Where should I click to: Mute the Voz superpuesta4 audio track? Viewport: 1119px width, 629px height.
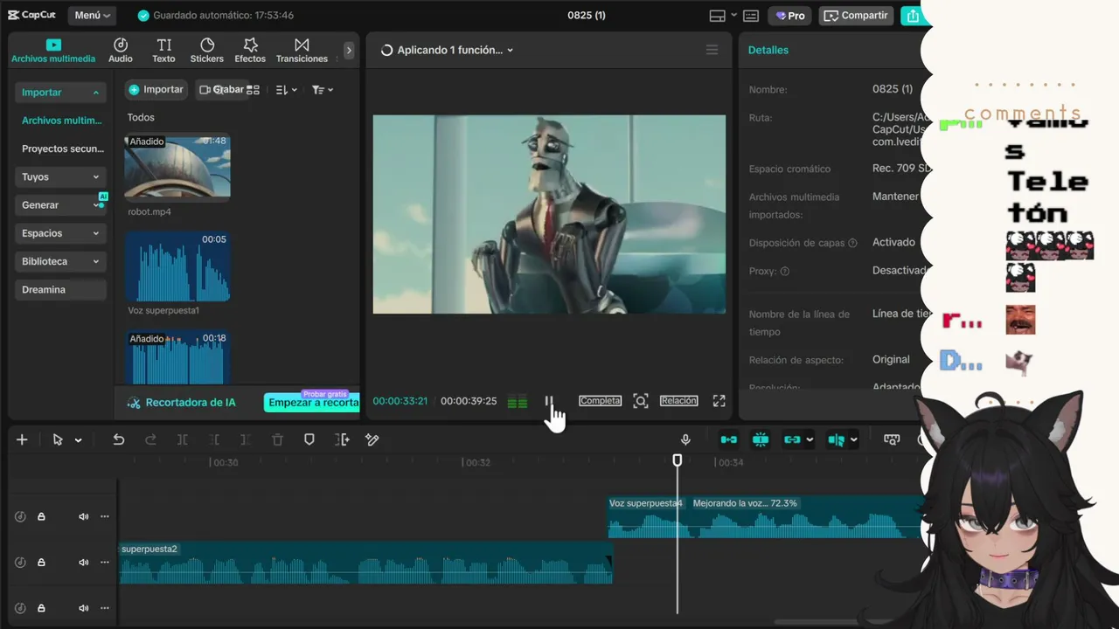pyautogui.click(x=84, y=516)
